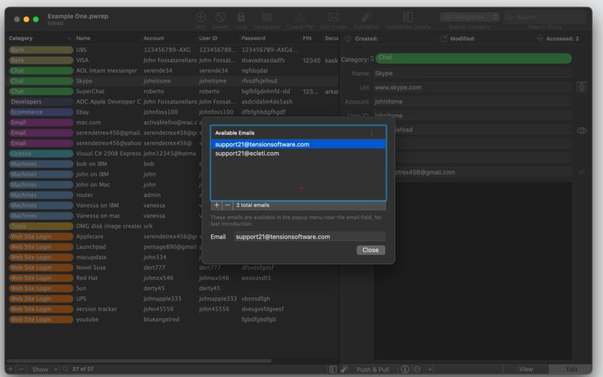Screen dimensions: 603x377
Task: Select the Ebay row
Action: click(173, 112)
